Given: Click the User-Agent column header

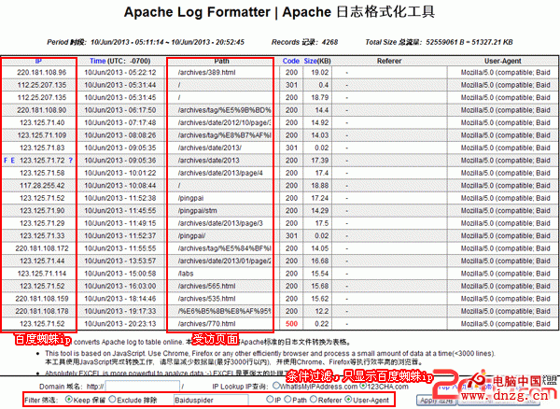Looking at the screenshot, I should [x=502, y=61].
